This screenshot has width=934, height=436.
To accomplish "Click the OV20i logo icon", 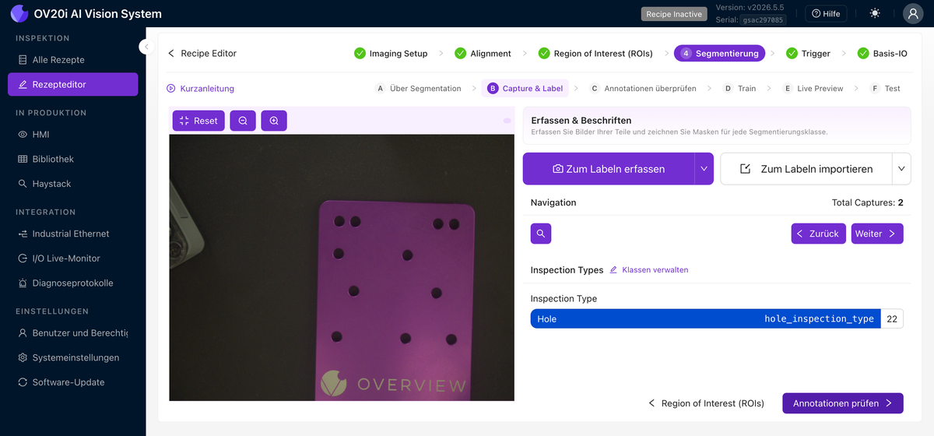I will tap(19, 13).
